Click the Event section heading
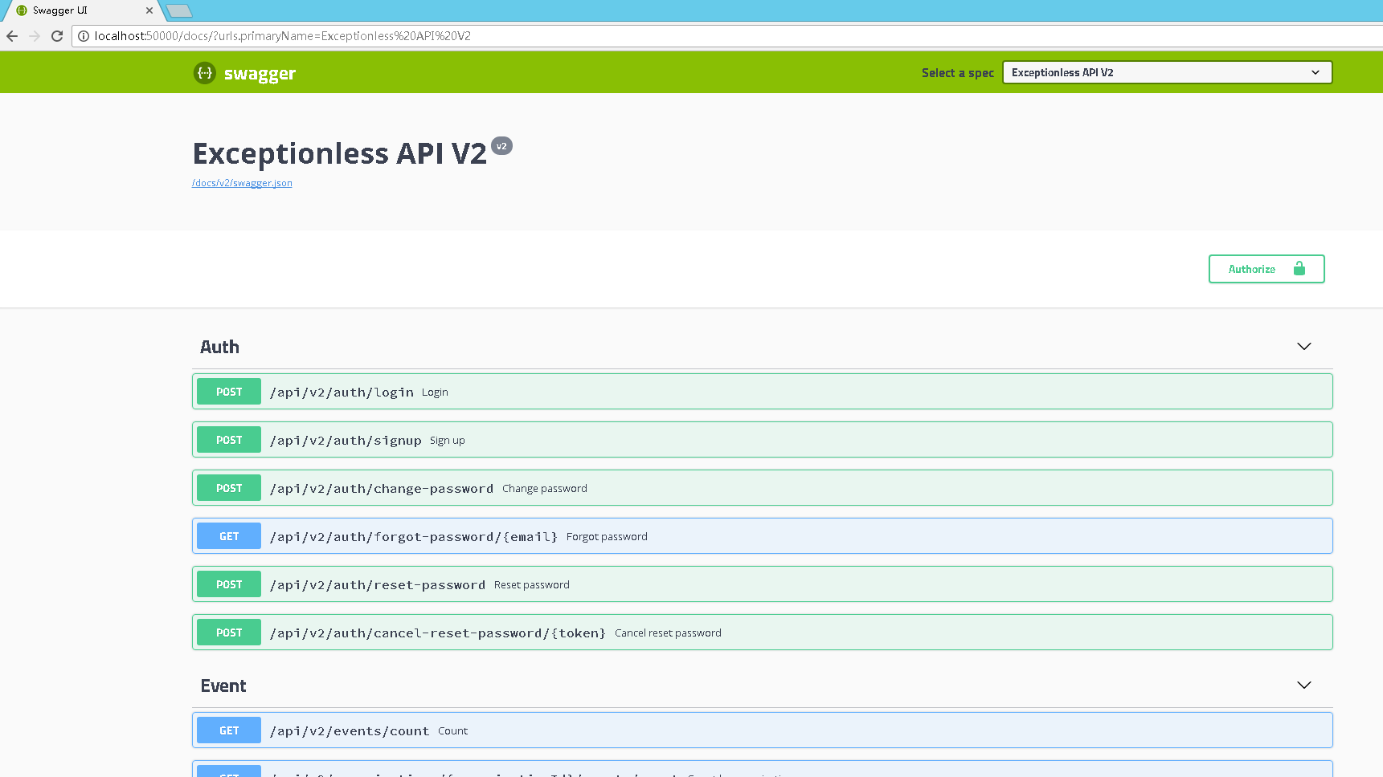This screenshot has width=1383, height=777. [223, 685]
